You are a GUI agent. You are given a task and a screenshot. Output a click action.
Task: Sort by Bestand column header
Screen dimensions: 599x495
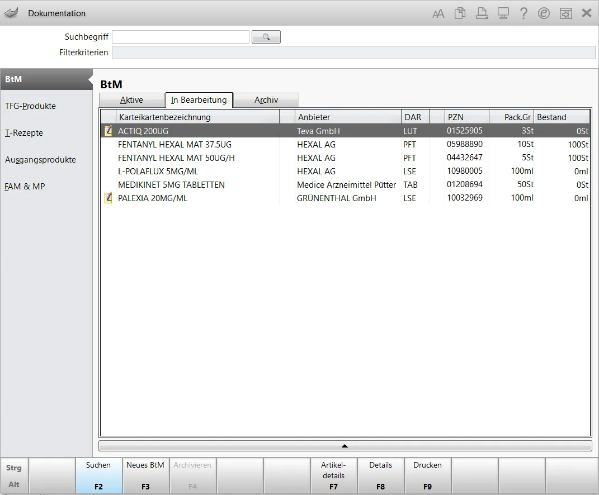[x=562, y=117]
